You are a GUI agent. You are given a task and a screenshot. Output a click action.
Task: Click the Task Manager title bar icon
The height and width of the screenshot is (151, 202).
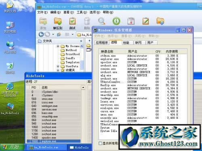point(95,30)
